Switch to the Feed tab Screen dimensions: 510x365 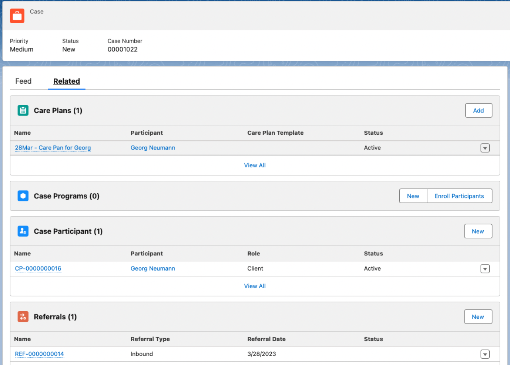(23, 81)
